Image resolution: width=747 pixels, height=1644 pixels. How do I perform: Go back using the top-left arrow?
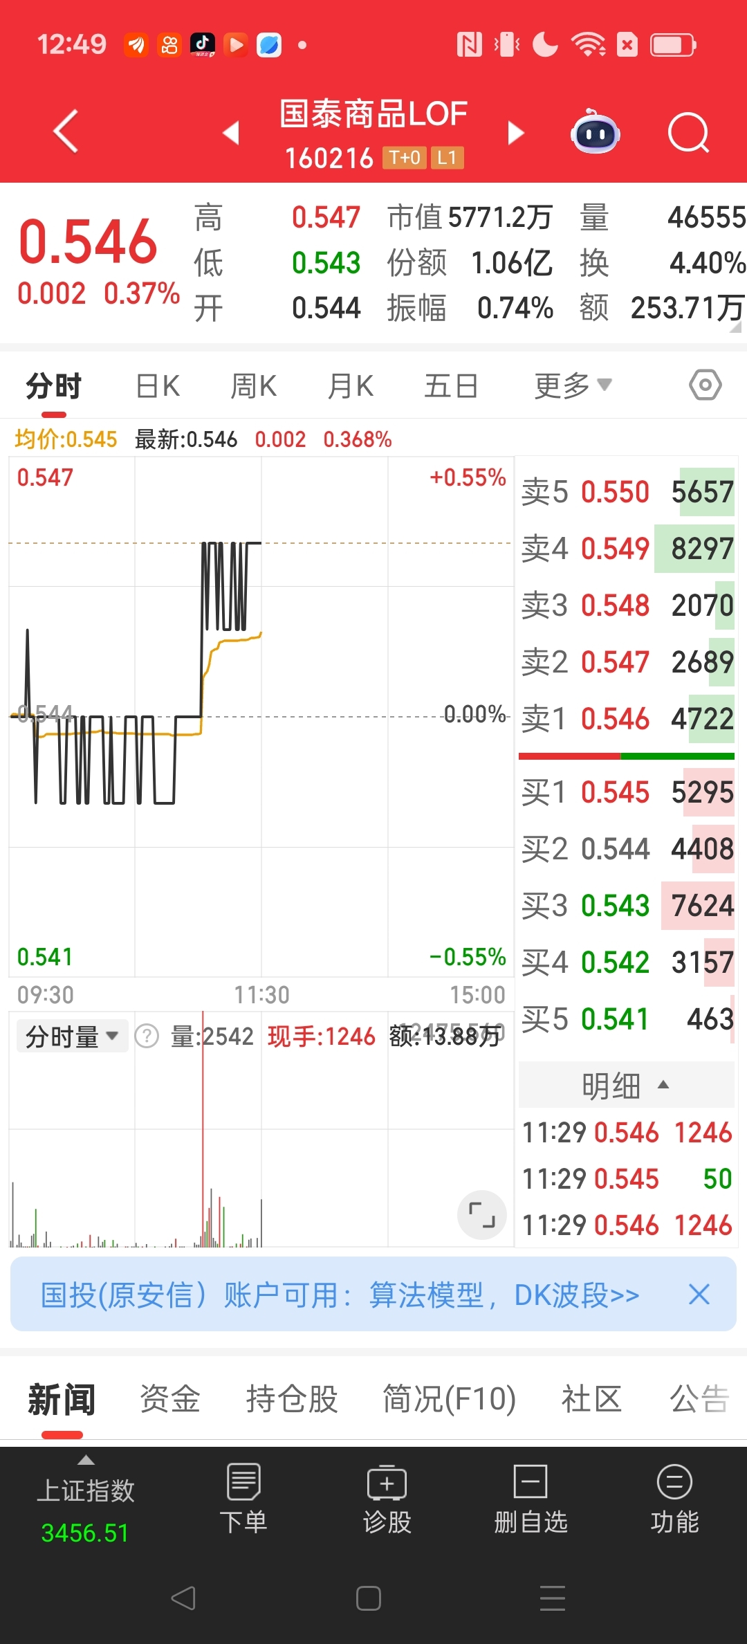pyautogui.click(x=66, y=131)
